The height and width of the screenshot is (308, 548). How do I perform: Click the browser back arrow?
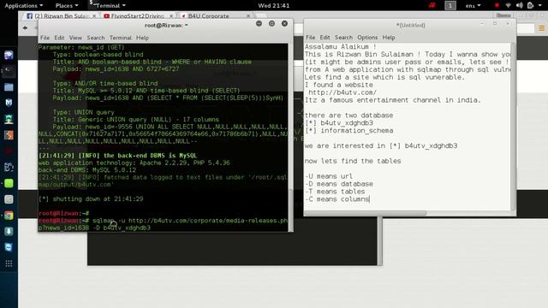pyautogui.click(x=25, y=28)
